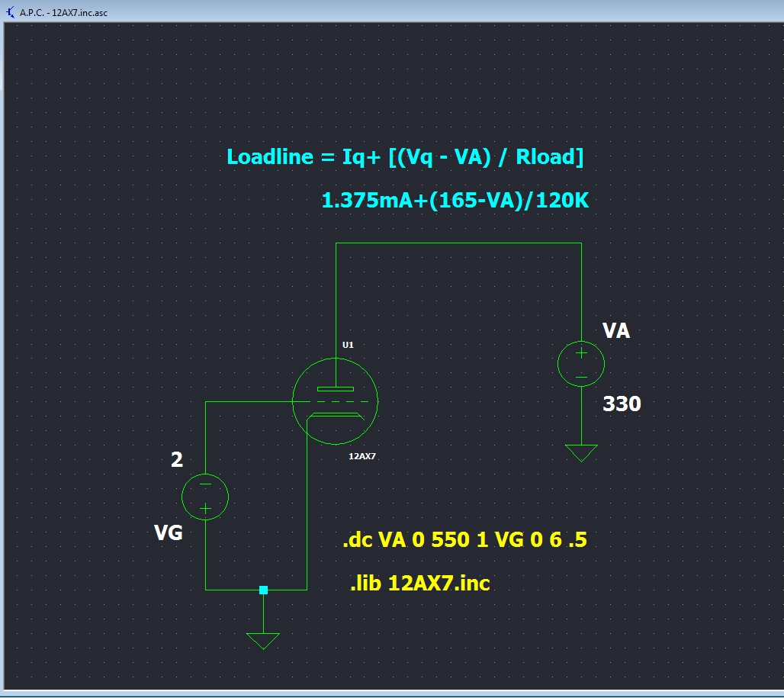Select the VA voltage source symbol
This screenshot has height=698, width=784.
point(581,364)
